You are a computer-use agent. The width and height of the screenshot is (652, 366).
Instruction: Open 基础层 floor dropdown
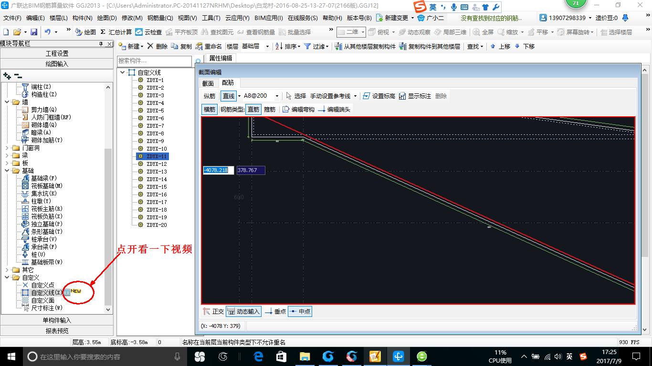pyautogui.click(x=267, y=46)
